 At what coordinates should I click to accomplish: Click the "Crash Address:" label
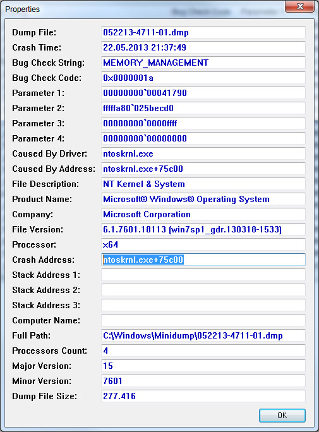point(43,260)
